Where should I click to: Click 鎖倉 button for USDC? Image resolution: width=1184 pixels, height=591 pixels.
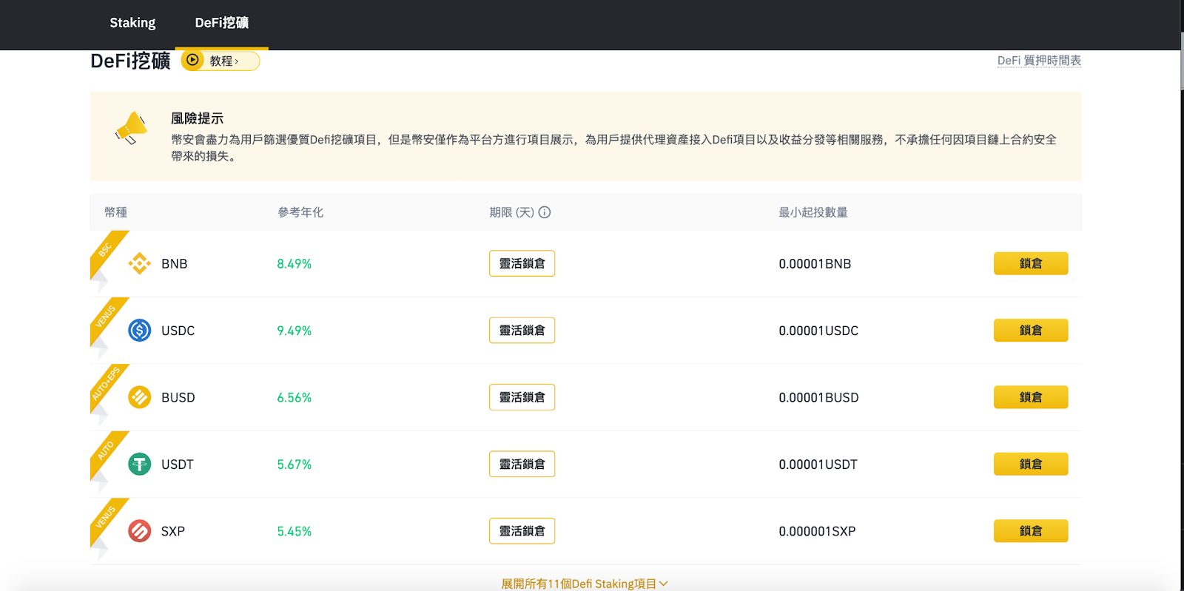pos(1031,330)
